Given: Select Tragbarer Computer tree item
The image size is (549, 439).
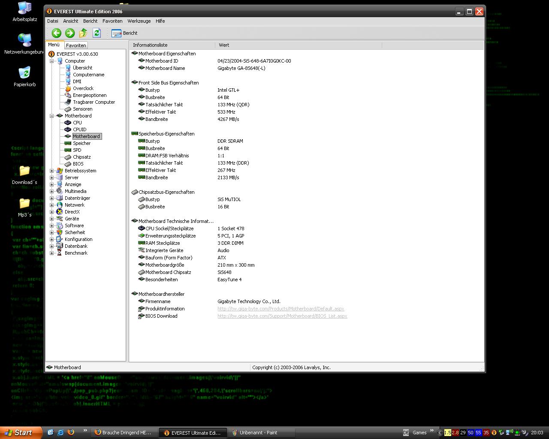Looking at the screenshot, I should [94, 102].
